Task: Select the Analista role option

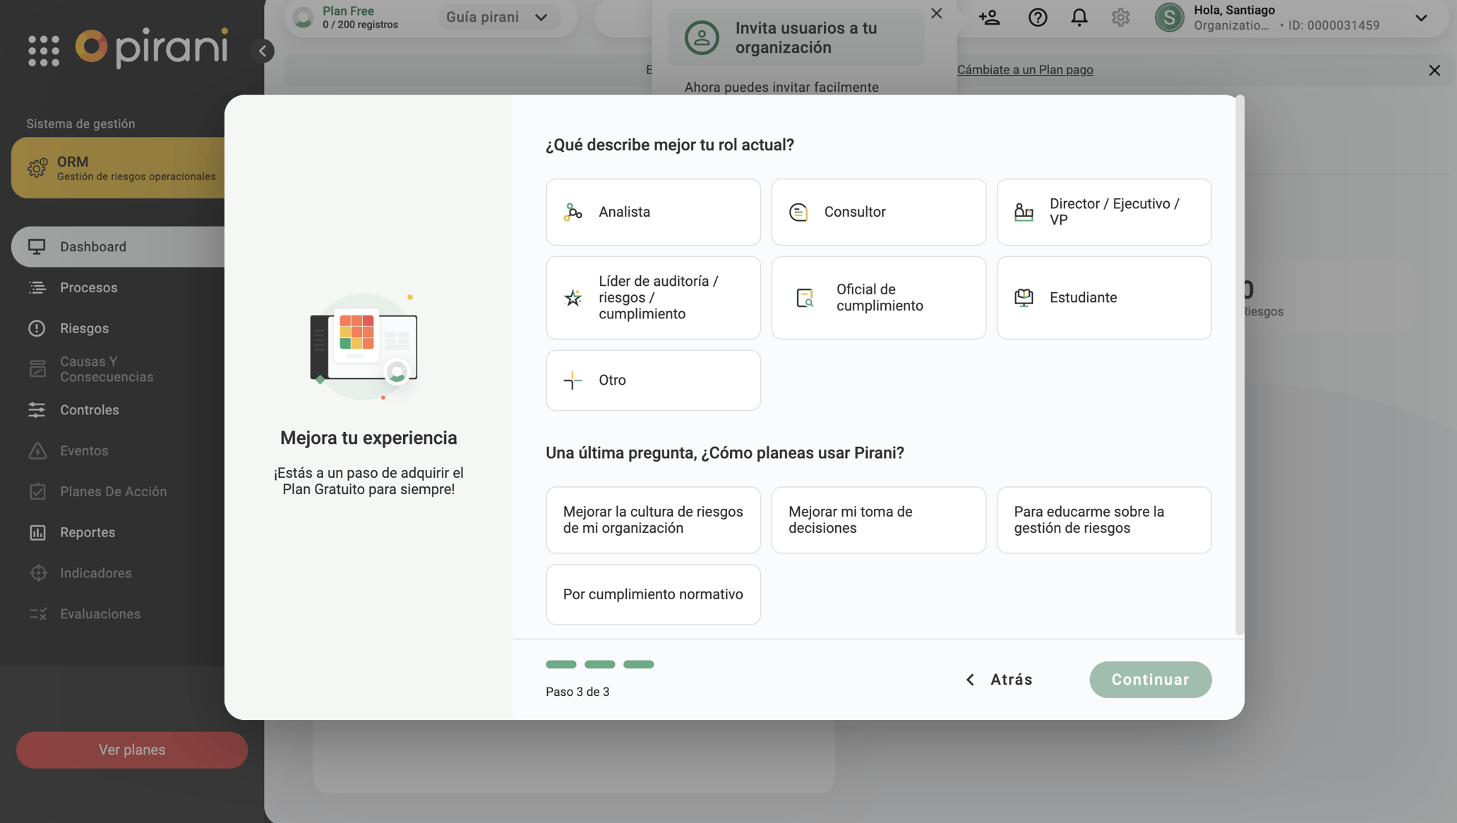Action: [653, 212]
